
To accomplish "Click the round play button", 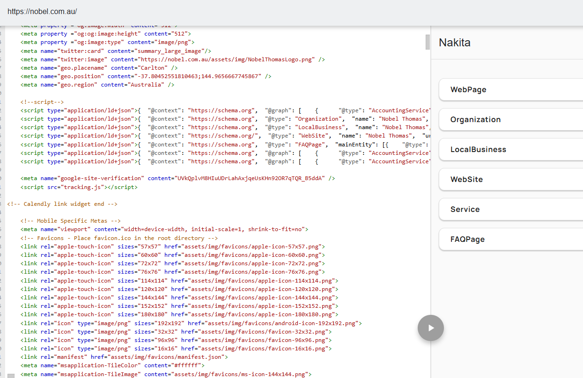I will (431, 328).
